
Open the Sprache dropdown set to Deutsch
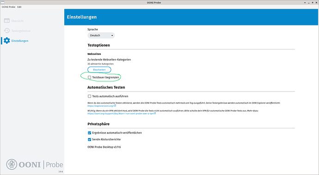pyautogui.click(x=101, y=36)
